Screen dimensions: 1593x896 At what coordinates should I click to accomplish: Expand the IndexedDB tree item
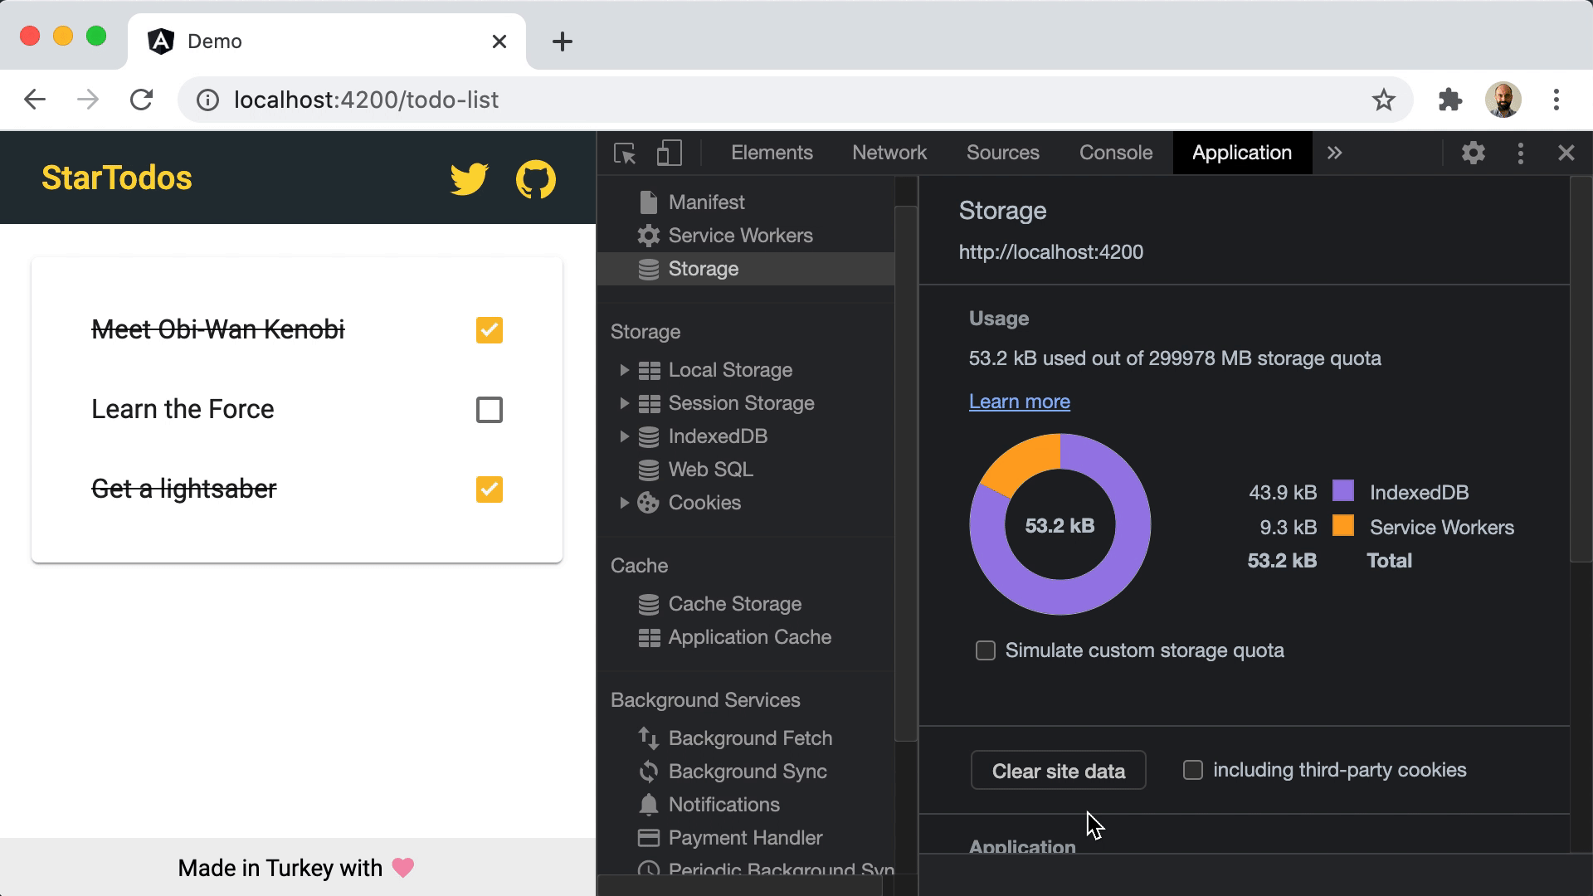[624, 436]
